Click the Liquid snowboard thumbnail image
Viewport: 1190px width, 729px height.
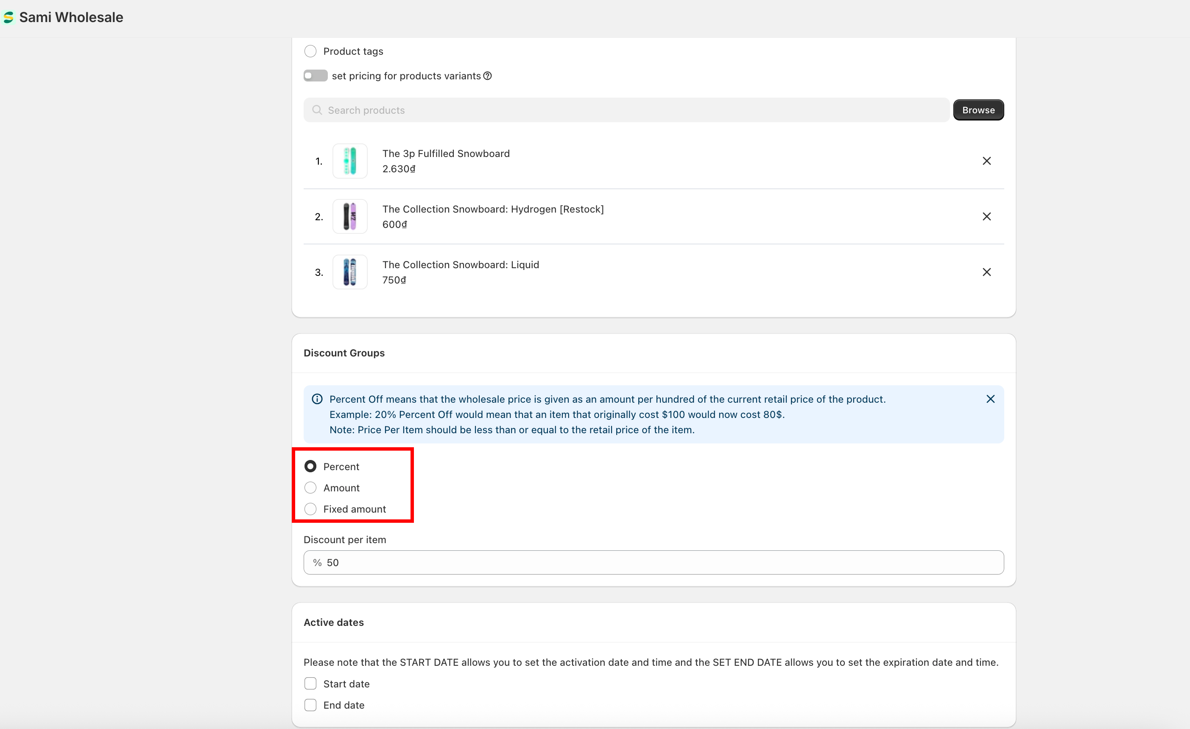tap(349, 272)
